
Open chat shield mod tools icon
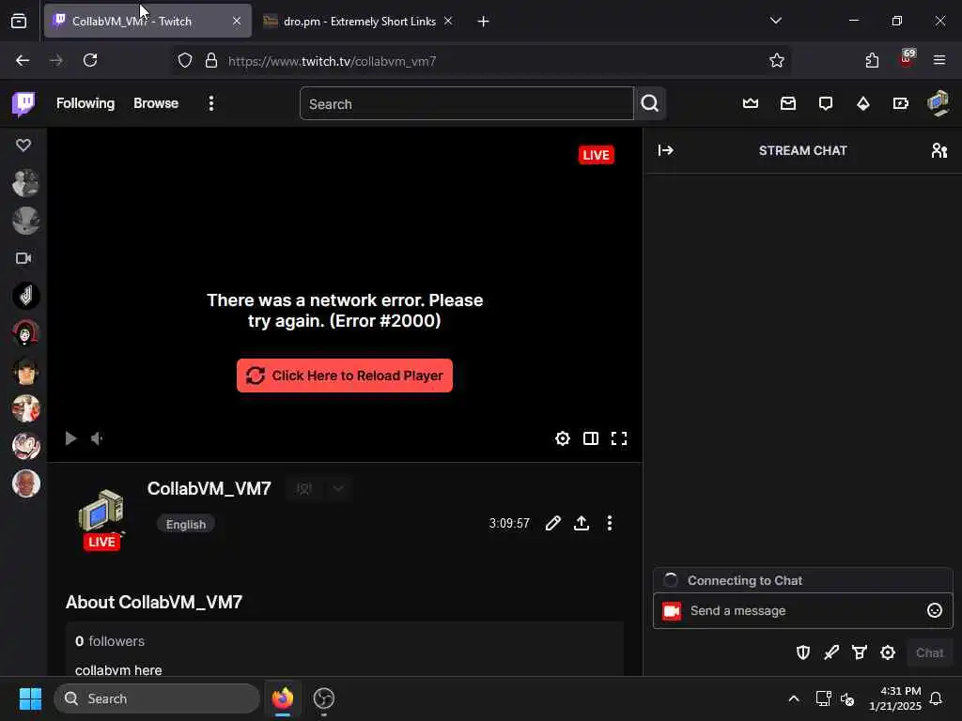click(x=803, y=652)
